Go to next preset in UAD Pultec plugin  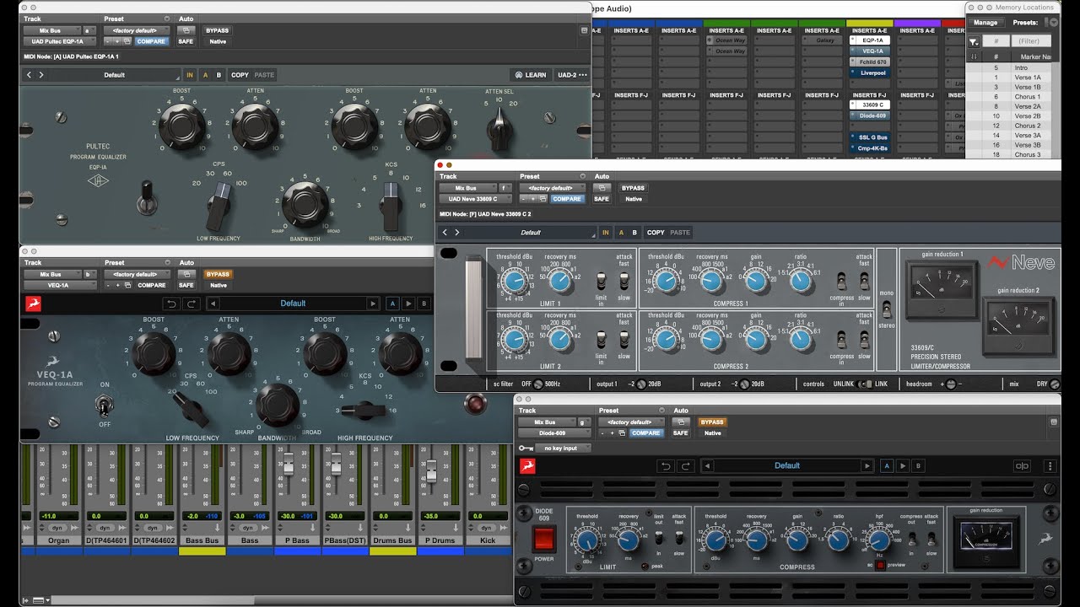click(41, 75)
